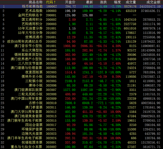Select 祝福祖国本票 row
Screen dimensions: 163x149
pos(81,143)
